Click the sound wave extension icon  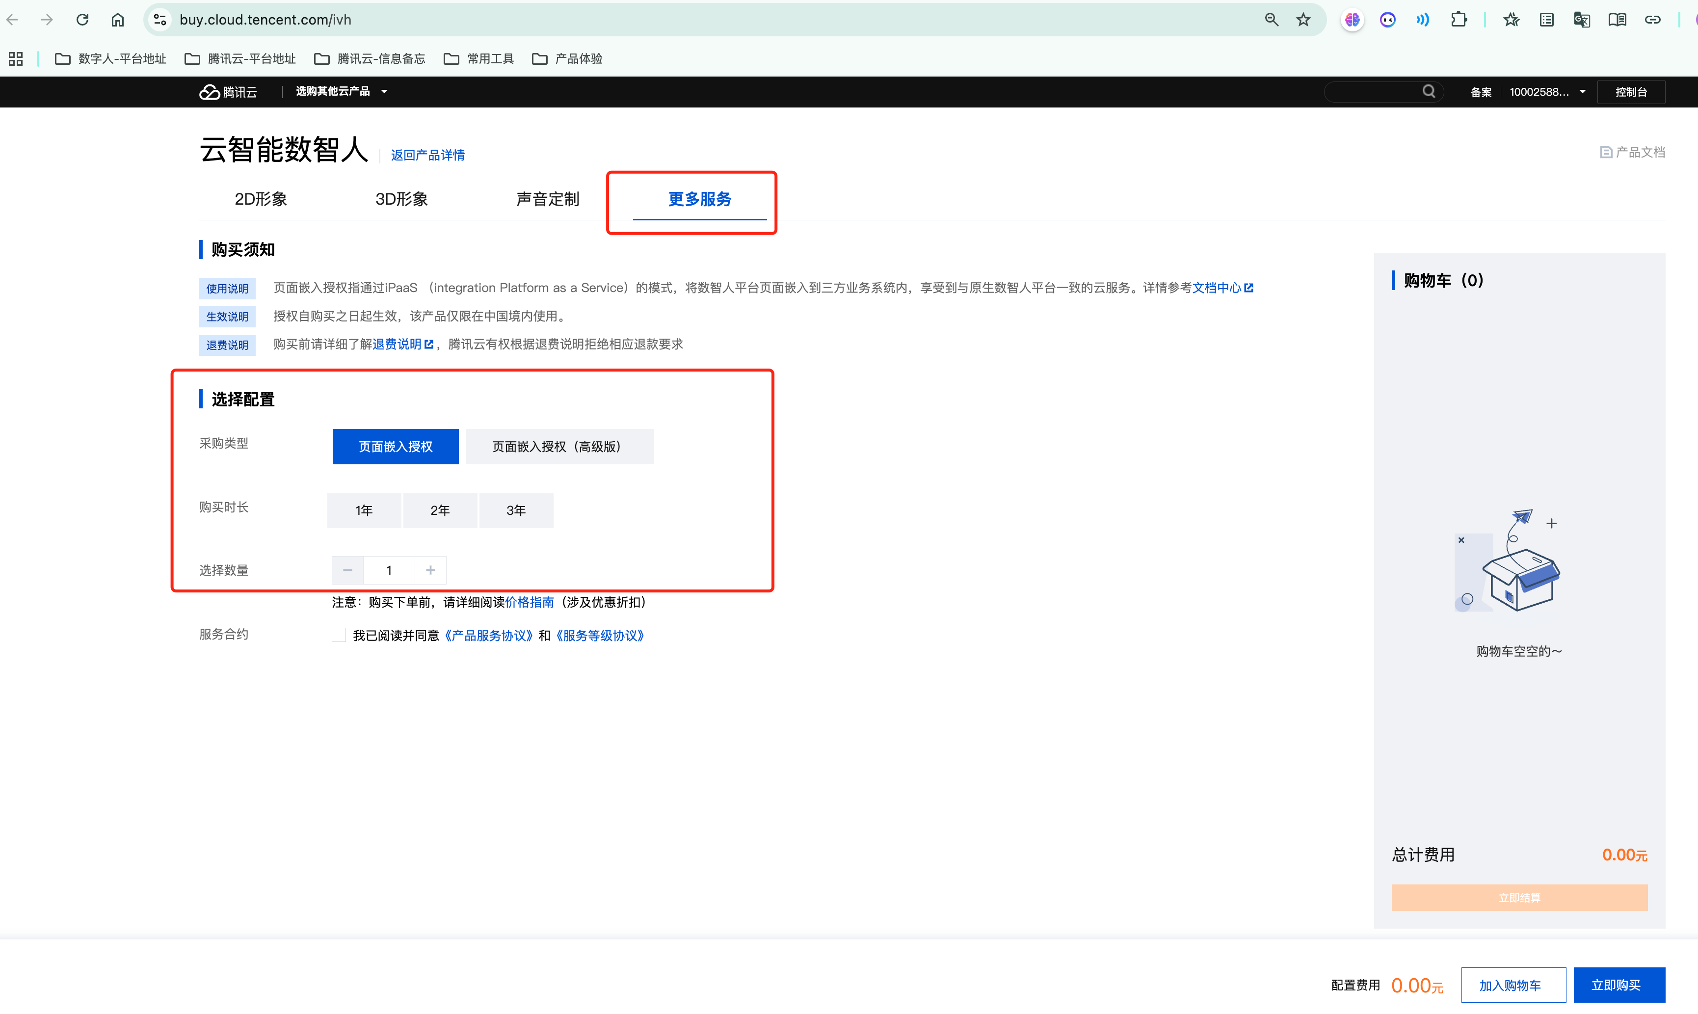tap(1423, 20)
